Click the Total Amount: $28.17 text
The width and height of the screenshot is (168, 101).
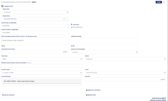click(159, 98)
